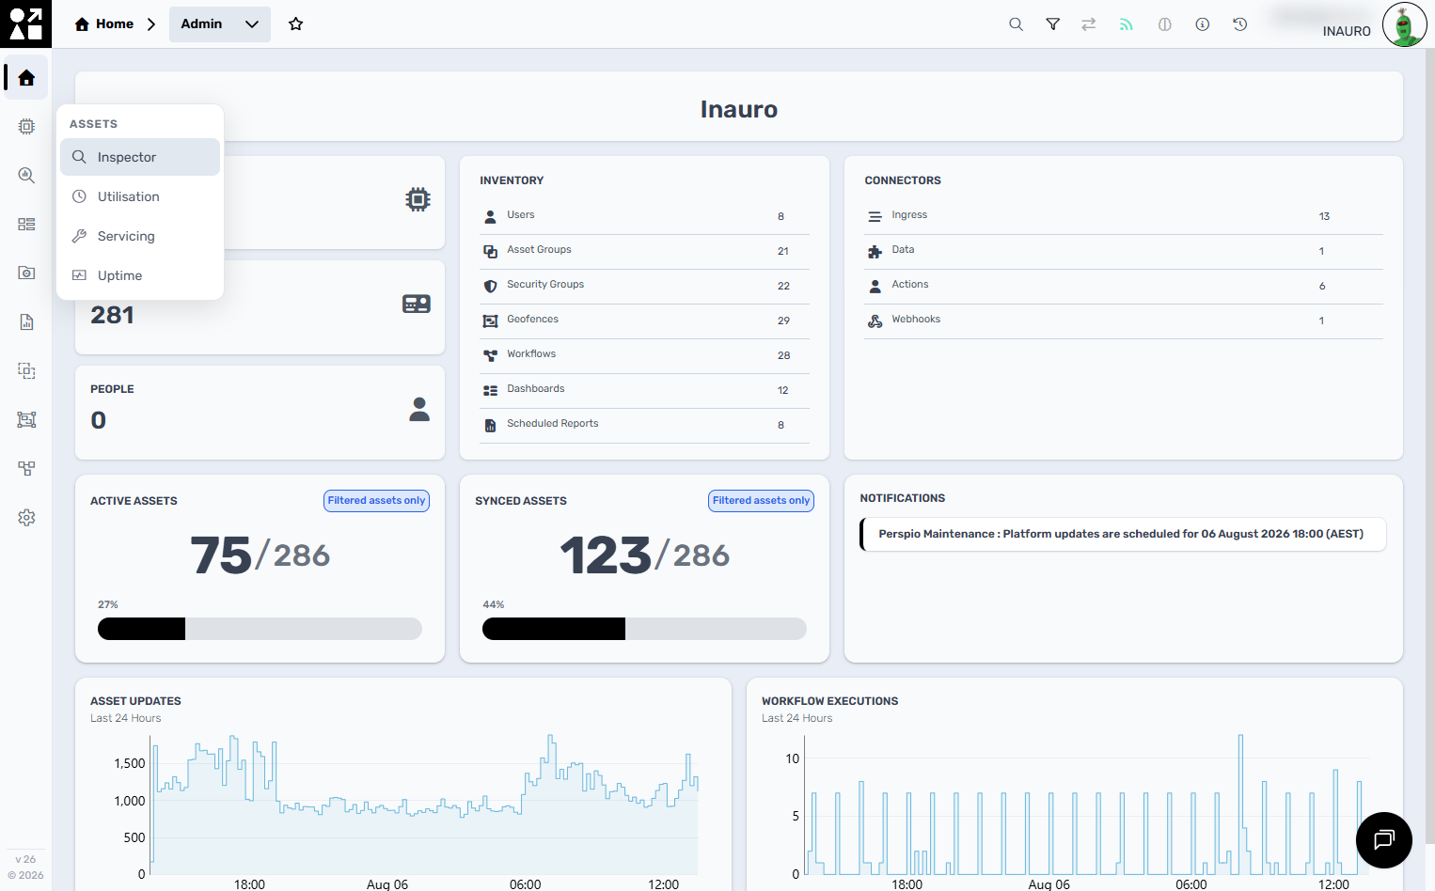Image resolution: width=1435 pixels, height=891 pixels.
Task: Open the filter funnel in the top bar
Action: coord(1053,24)
